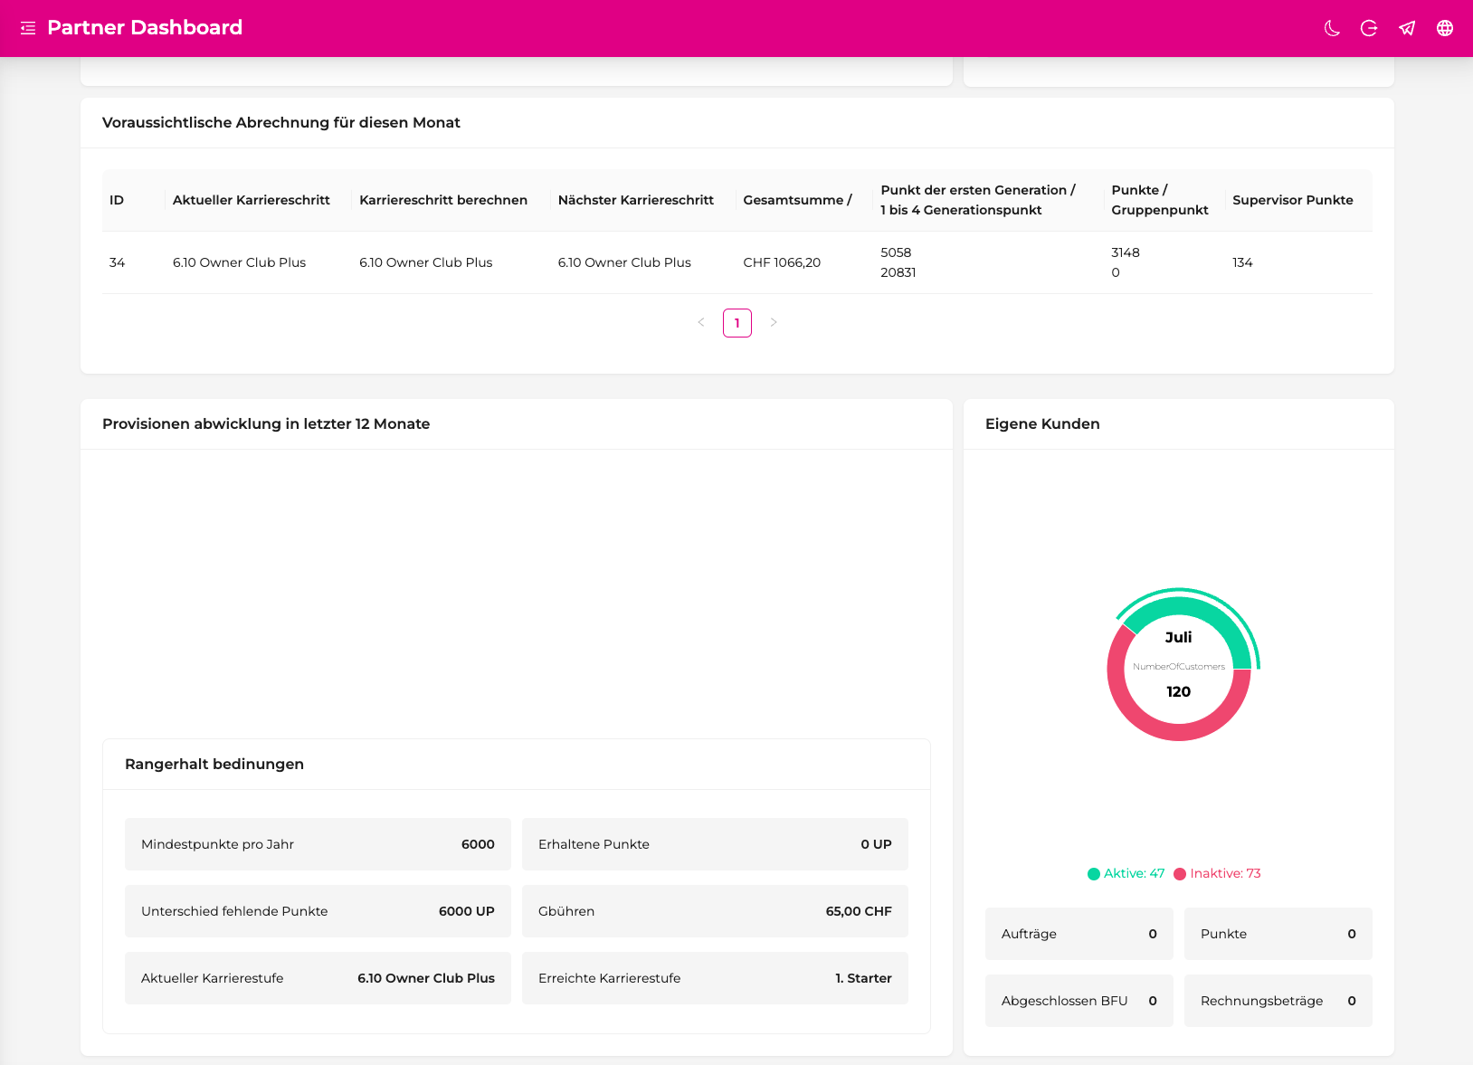Screen dimensions: 1473x1065
Task: Click the Aufträge stat card
Action: click(x=1079, y=934)
